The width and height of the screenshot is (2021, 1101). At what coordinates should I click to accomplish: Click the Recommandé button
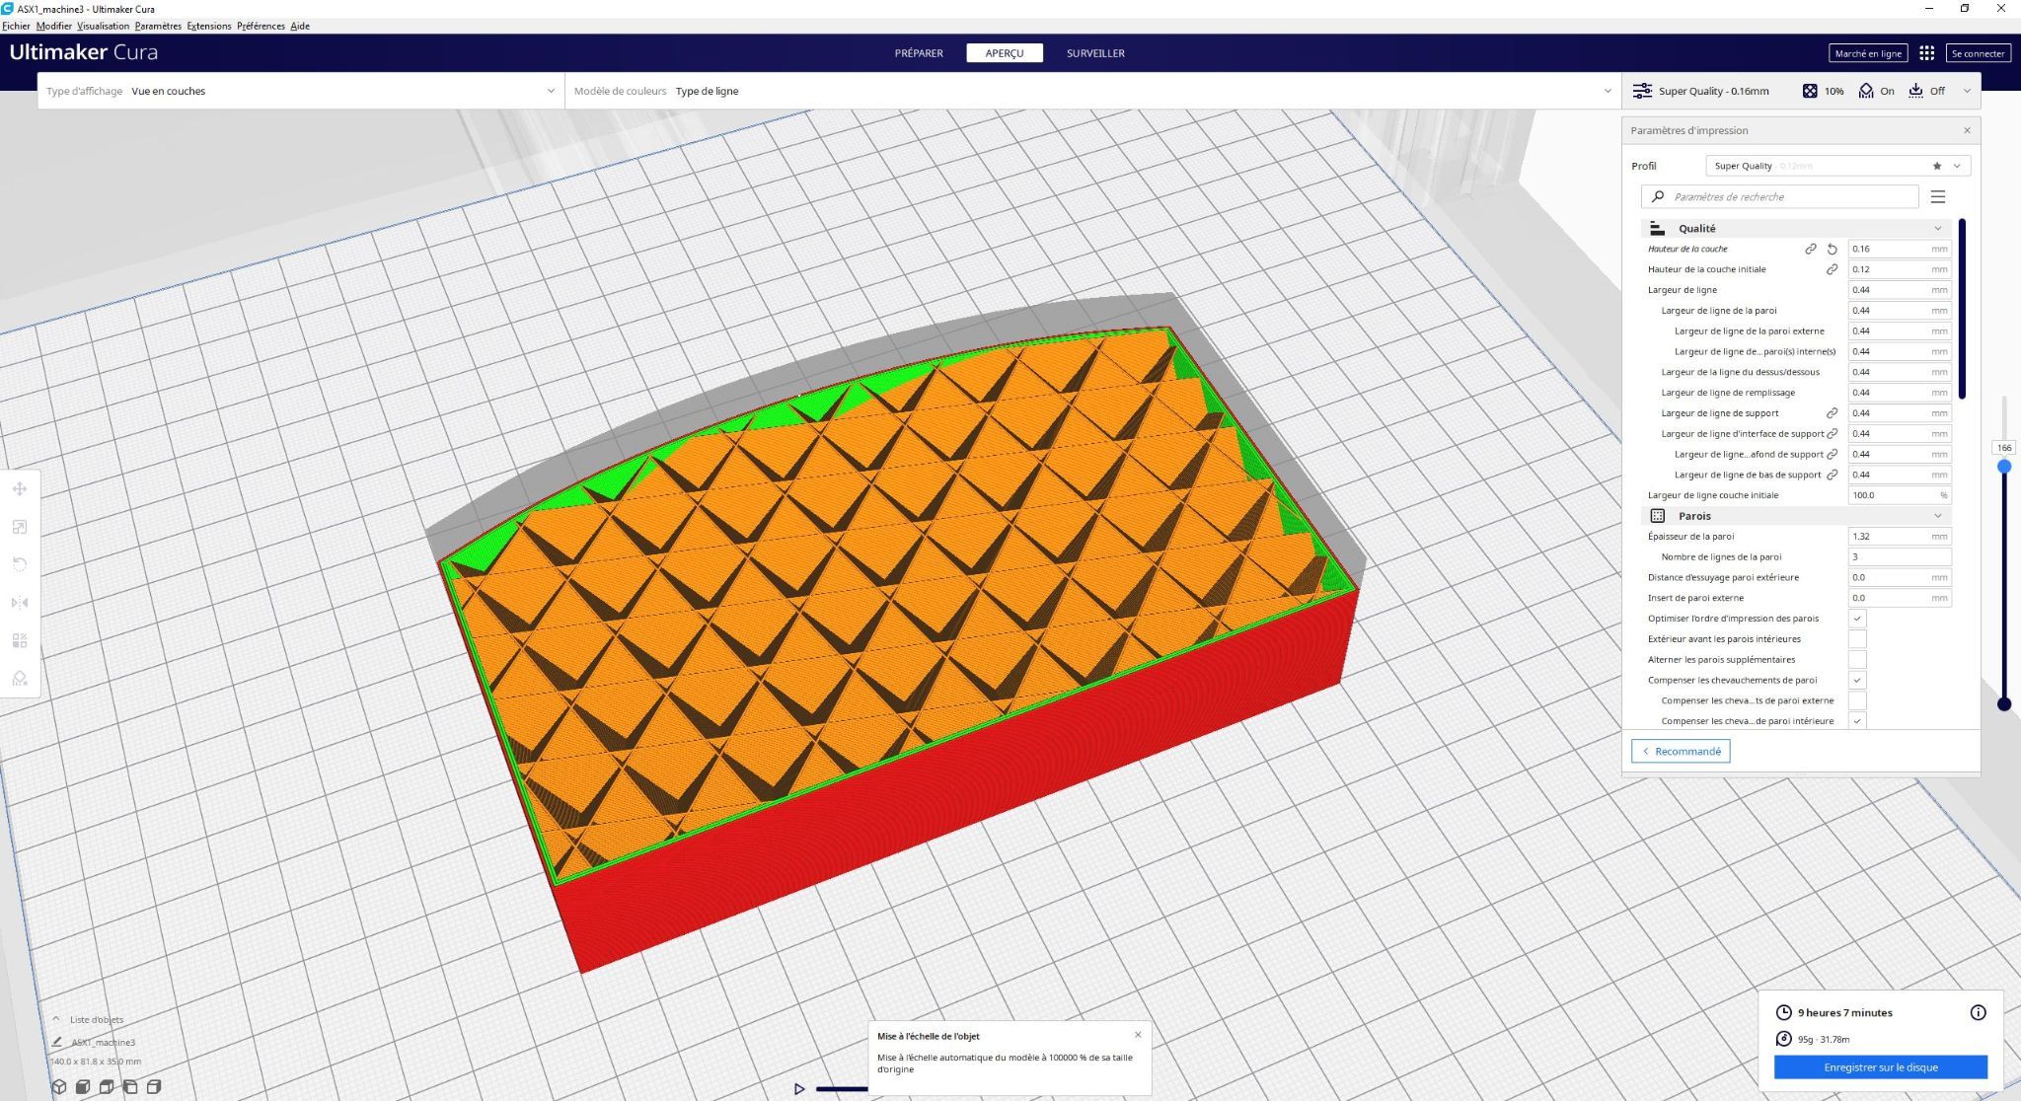[1681, 752]
